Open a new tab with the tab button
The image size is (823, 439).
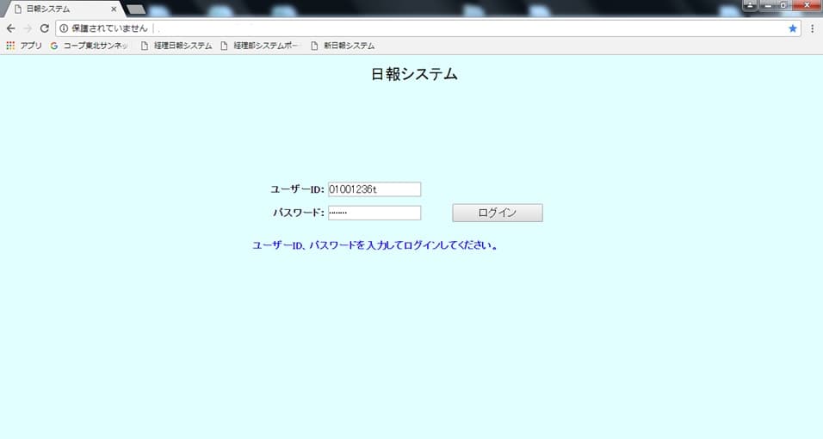(136, 9)
